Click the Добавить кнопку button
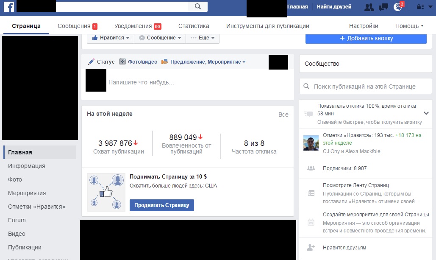436x260 pixels. 366,39
